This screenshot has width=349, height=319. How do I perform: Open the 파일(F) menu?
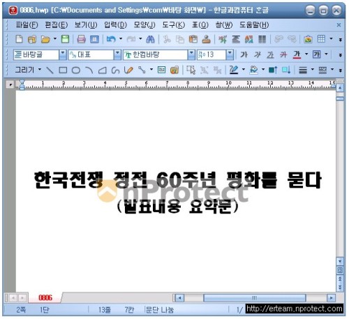[27, 24]
